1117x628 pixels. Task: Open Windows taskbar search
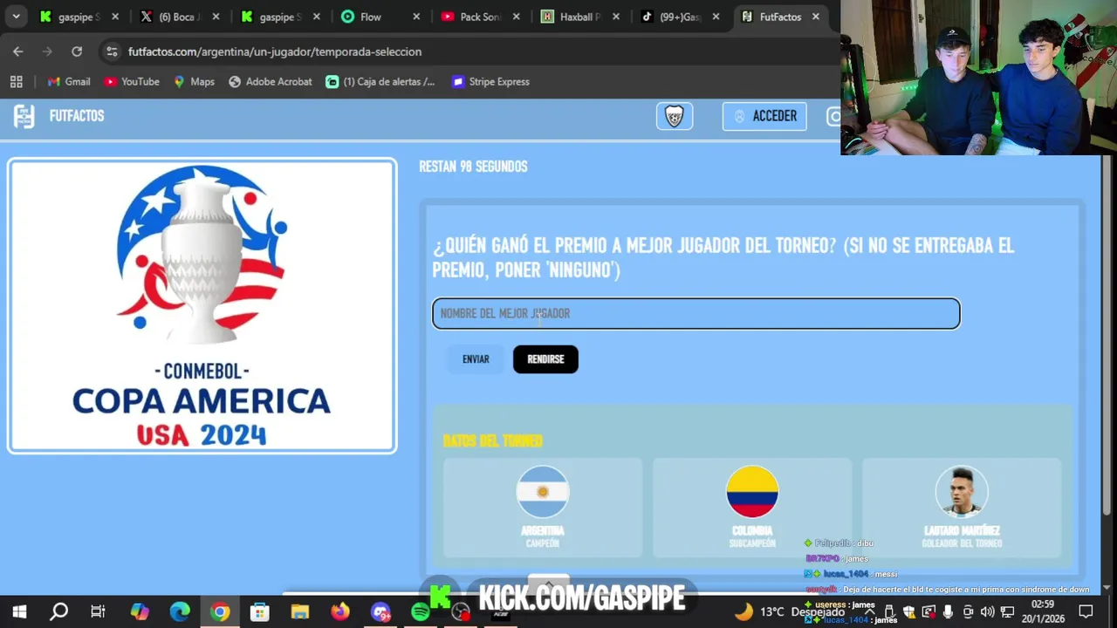click(x=58, y=612)
